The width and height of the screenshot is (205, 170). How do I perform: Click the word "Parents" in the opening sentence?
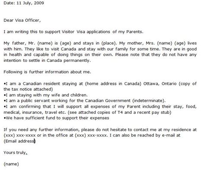point(135,32)
